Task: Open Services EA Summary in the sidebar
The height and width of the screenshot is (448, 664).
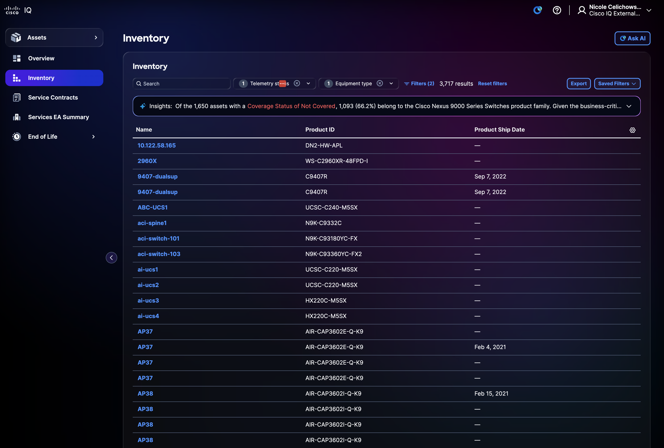Action: 54,117
